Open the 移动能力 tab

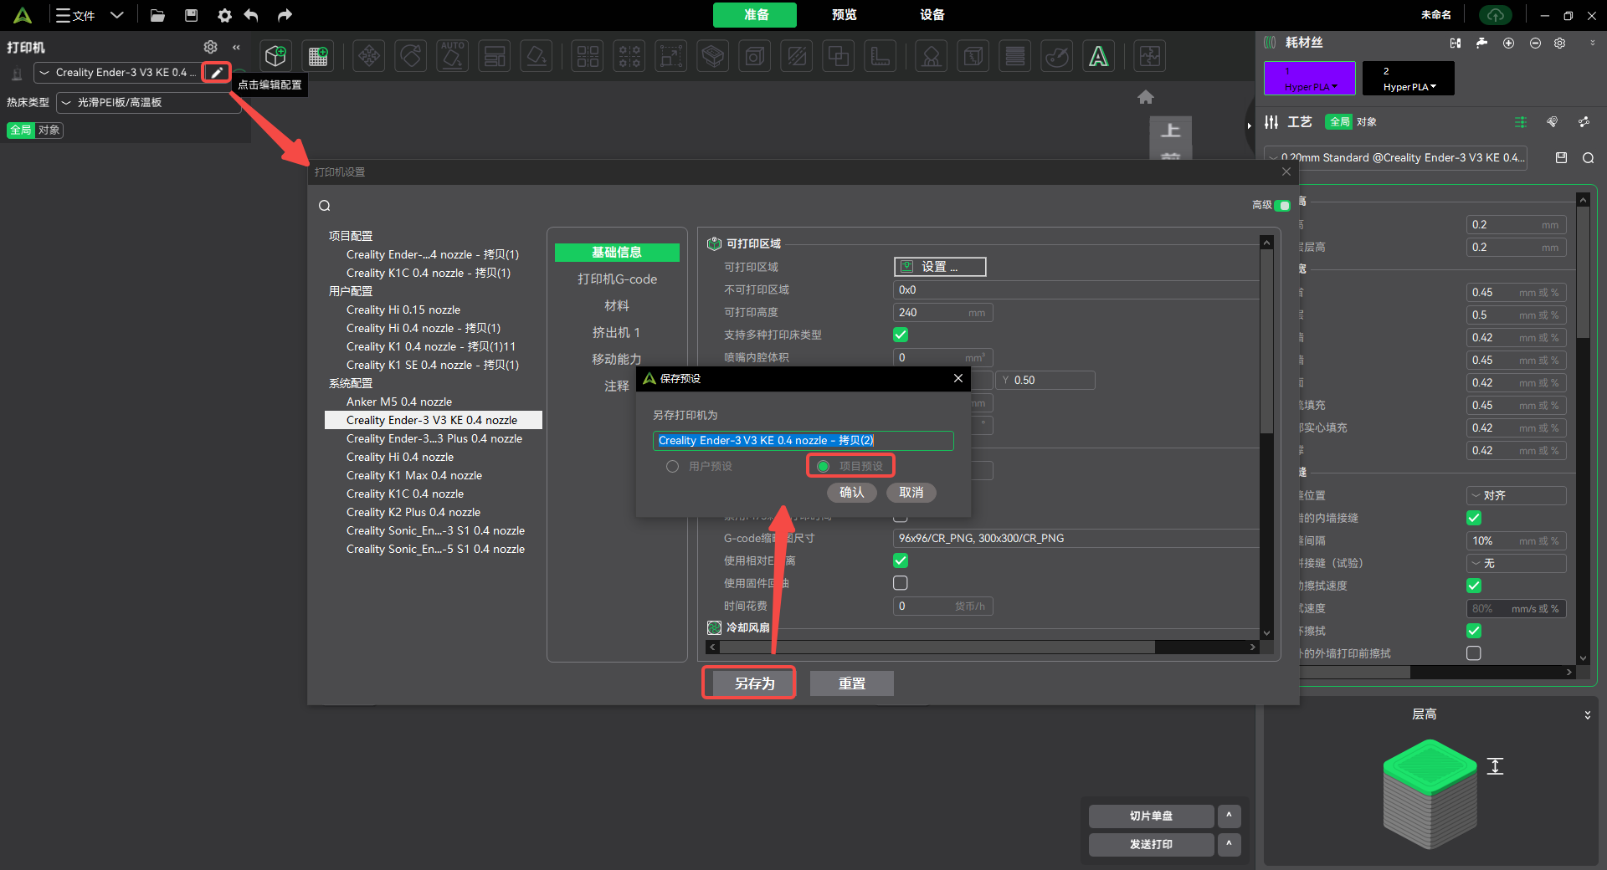(617, 359)
